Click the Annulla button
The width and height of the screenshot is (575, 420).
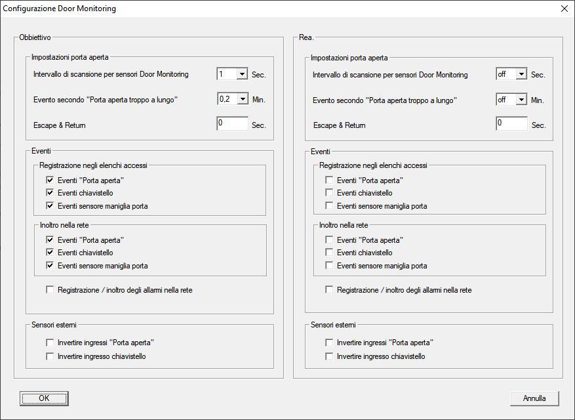[x=534, y=398]
